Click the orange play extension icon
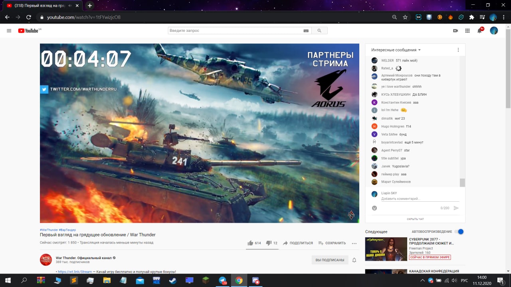 (440, 17)
